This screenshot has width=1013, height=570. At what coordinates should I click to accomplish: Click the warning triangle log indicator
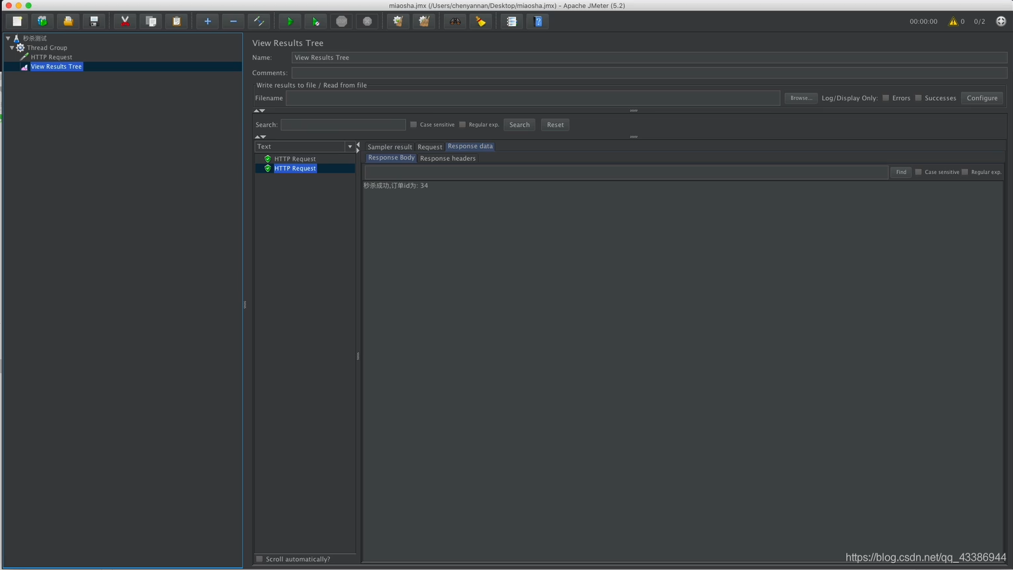[952, 21]
